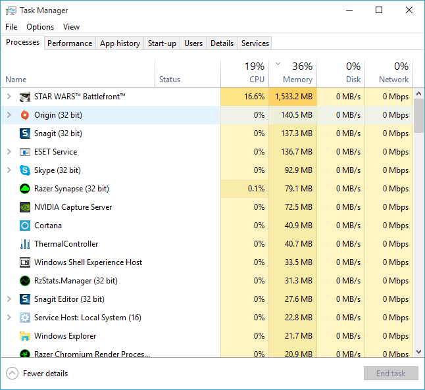
Task: Select the ThermalController process name
Action: (66, 244)
